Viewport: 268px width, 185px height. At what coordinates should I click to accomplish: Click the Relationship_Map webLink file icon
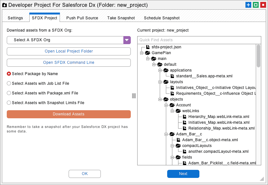click(x=185, y=128)
